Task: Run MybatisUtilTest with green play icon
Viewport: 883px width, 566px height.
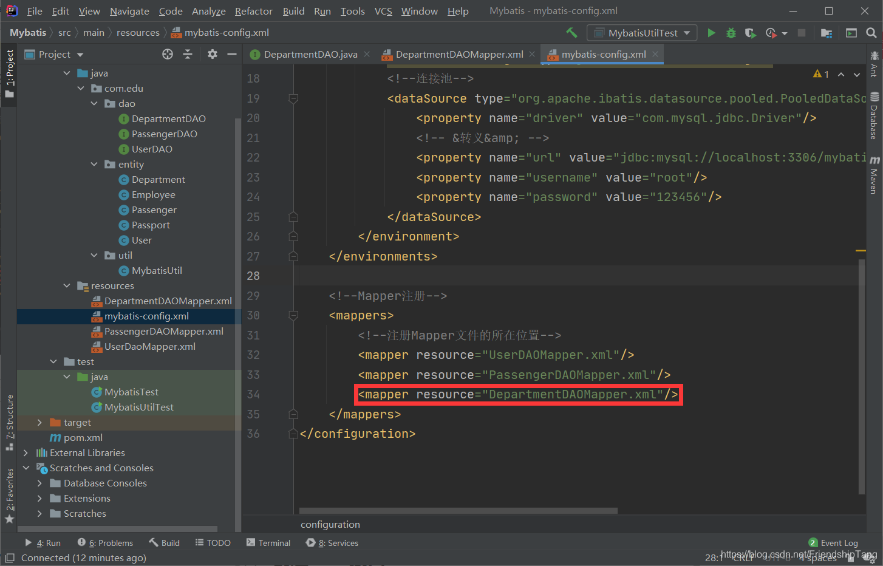Action: 711,33
